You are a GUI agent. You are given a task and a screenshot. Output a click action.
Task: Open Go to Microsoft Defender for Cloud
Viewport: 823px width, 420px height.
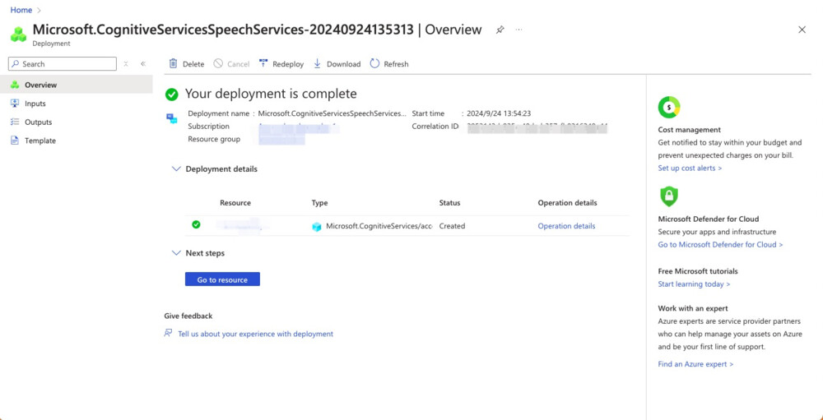(x=720, y=244)
